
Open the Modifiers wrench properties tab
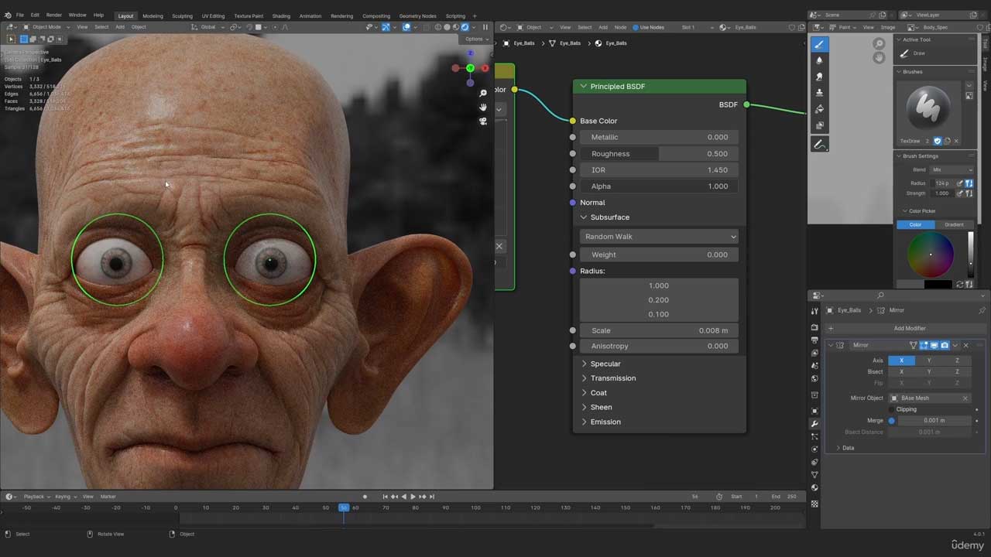pyautogui.click(x=814, y=424)
